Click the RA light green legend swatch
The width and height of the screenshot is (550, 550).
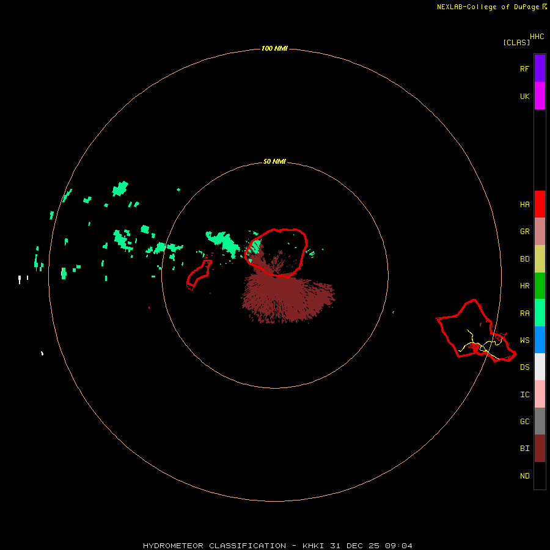click(x=540, y=313)
